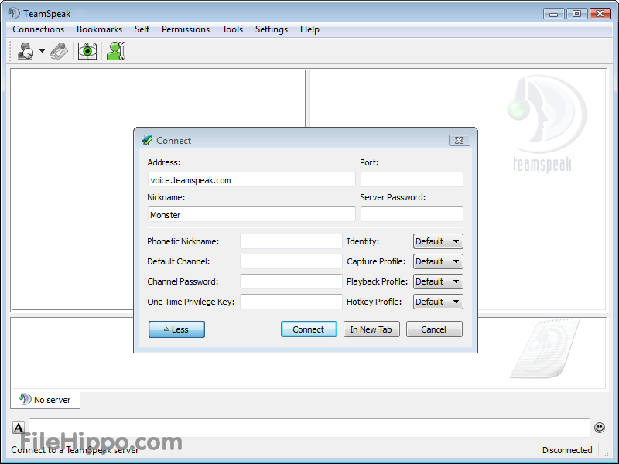The width and height of the screenshot is (619, 464).
Task: Click the Default Channel field
Action: pyautogui.click(x=292, y=261)
